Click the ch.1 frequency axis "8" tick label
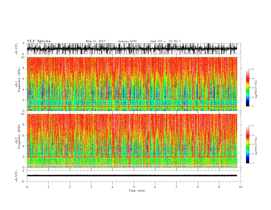 click(24, 68)
